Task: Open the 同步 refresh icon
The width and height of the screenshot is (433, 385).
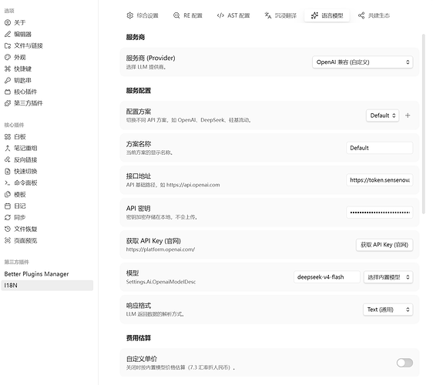Action: point(8,217)
